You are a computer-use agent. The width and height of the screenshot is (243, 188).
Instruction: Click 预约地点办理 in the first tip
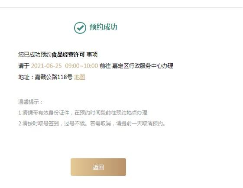point(132,113)
